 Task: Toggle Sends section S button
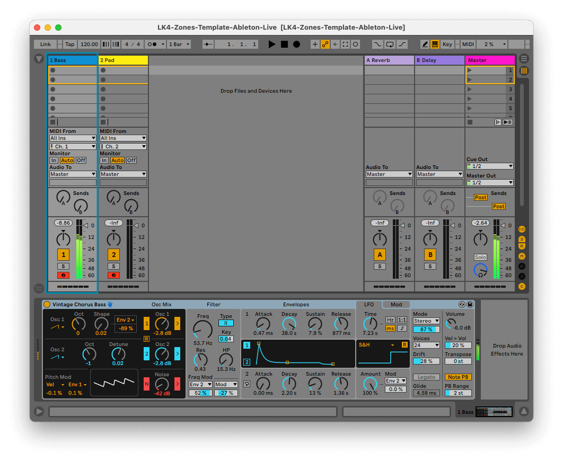(522, 239)
